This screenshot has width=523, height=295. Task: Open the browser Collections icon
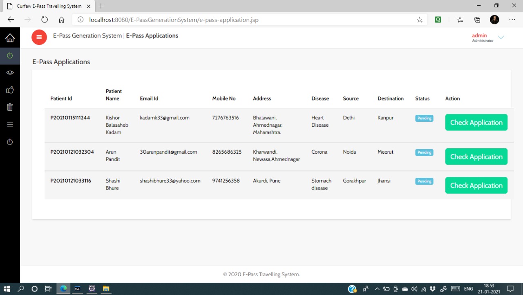477,20
